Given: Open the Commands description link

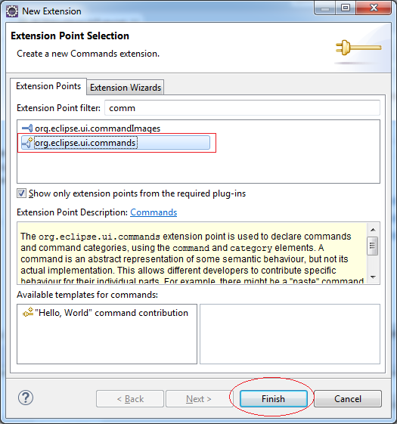Looking at the screenshot, I should pos(154,212).
